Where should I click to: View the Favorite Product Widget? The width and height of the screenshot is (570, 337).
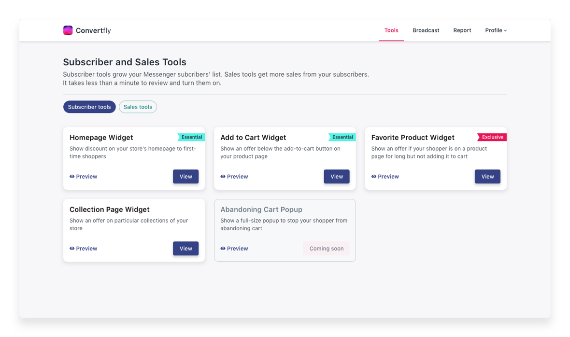tap(487, 177)
